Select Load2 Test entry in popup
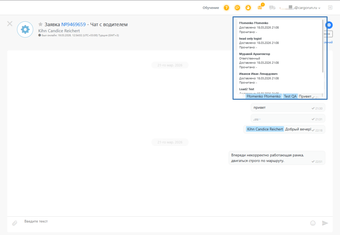This screenshot has width=340, height=235. tap(247, 89)
